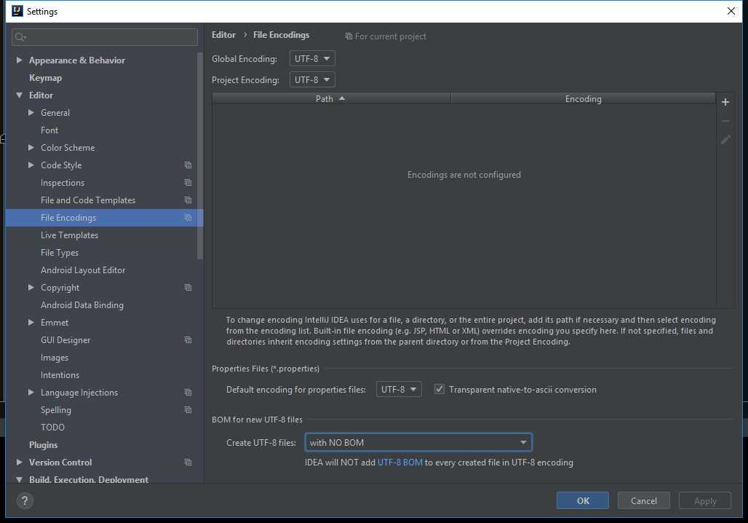Click project-level icon beside Spelling
The height and width of the screenshot is (523, 748).
188,410
